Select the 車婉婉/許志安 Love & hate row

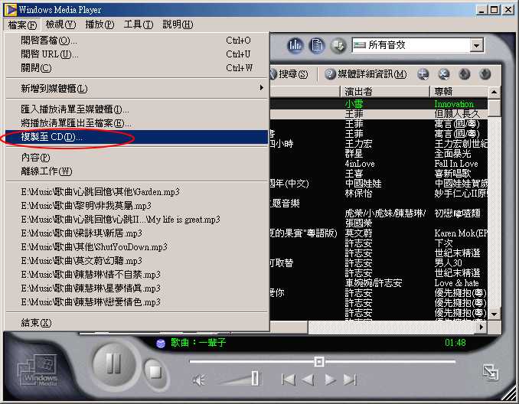pos(379,283)
